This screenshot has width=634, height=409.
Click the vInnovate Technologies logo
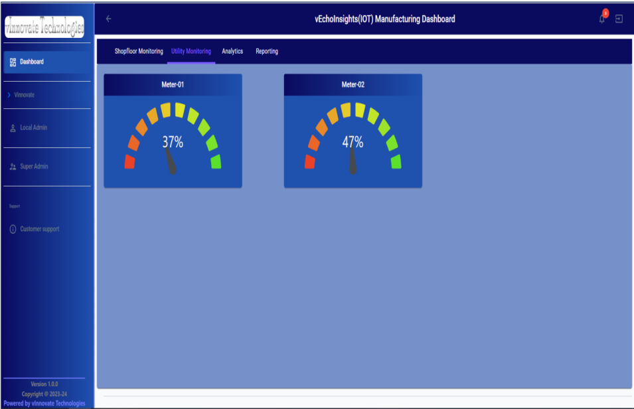tap(44, 27)
